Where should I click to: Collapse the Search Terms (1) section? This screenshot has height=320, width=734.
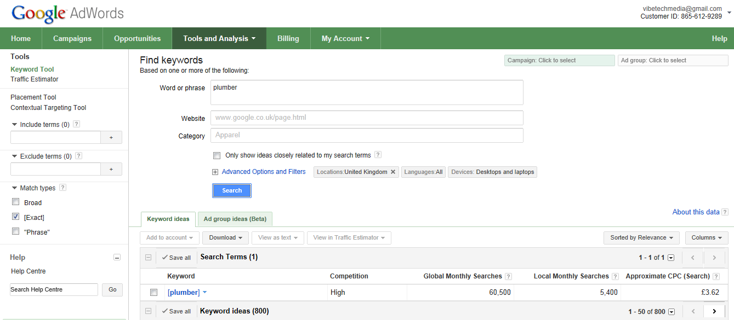pos(148,257)
